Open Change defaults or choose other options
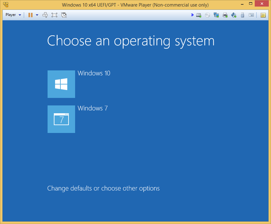The height and width of the screenshot is (224, 271). [x=103, y=188]
